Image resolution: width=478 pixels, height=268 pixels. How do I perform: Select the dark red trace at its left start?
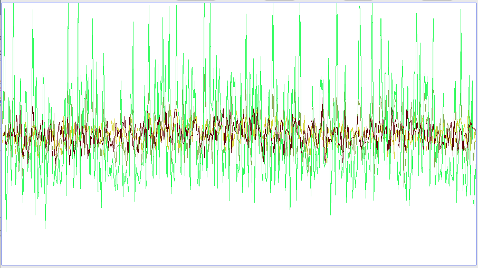(x=4, y=134)
